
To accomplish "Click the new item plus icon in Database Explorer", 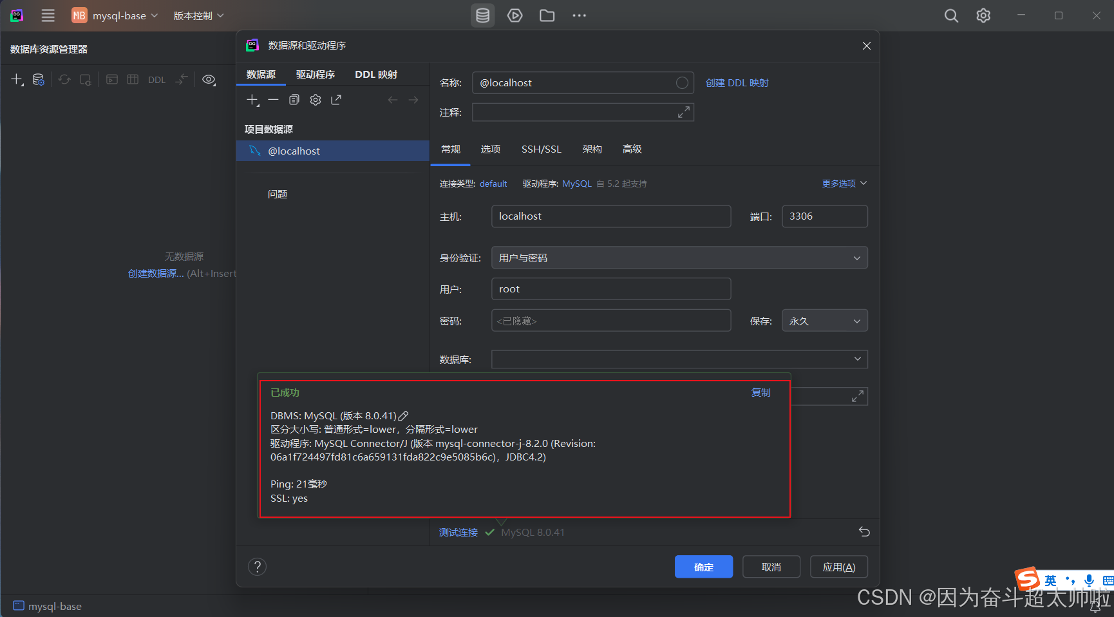I will point(17,79).
